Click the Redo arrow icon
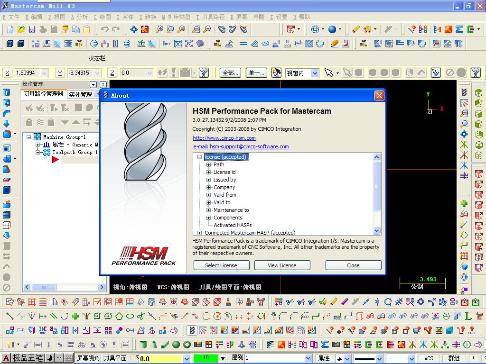The image size is (486, 364). coord(116,29)
